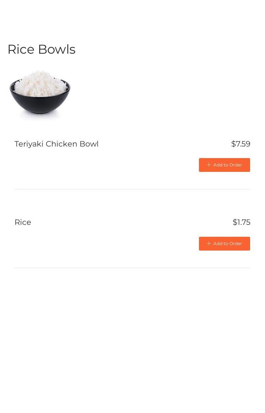265x413 pixels.
Task: Click the $1.75 price
Action: tap(241, 222)
